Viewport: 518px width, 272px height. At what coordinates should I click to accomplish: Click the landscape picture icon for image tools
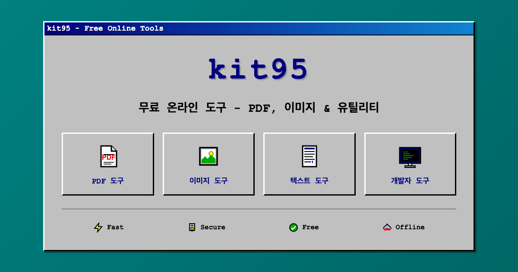pos(208,156)
